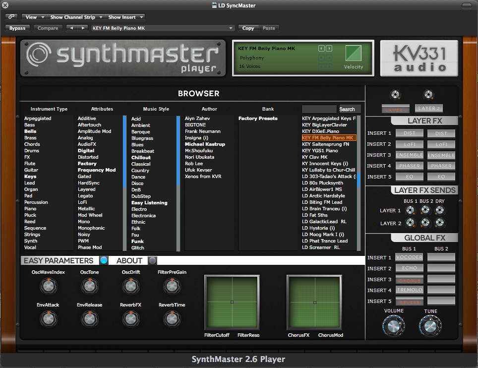Open the Show Insert dropdown
This screenshot has width=478, height=368.
(x=125, y=17)
